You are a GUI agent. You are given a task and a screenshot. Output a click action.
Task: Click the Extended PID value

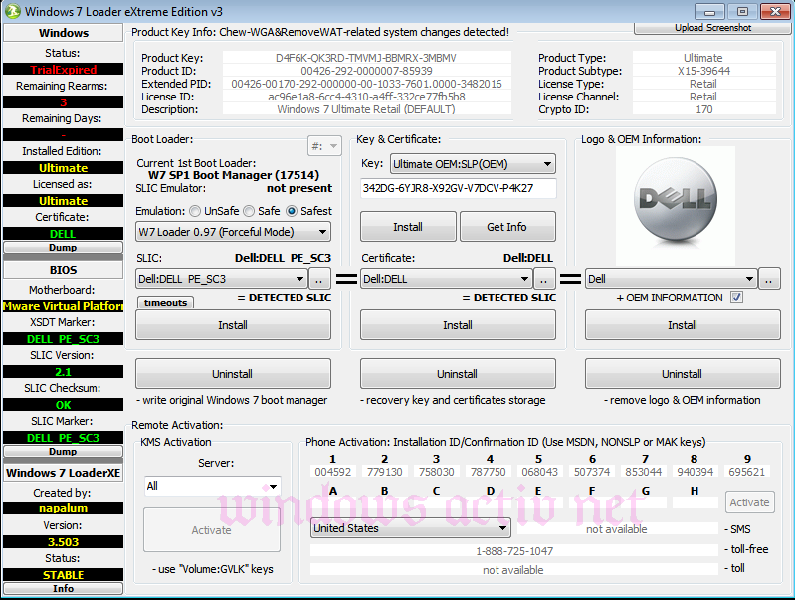point(366,84)
